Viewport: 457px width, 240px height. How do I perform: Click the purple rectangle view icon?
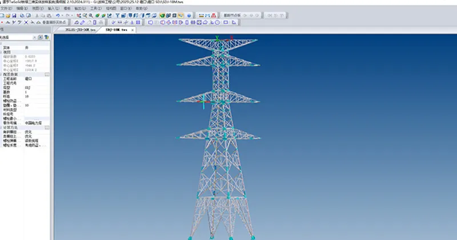click(x=226, y=22)
